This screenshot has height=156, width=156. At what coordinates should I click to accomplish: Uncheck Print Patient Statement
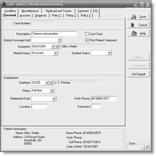pyautogui.click(x=87, y=40)
